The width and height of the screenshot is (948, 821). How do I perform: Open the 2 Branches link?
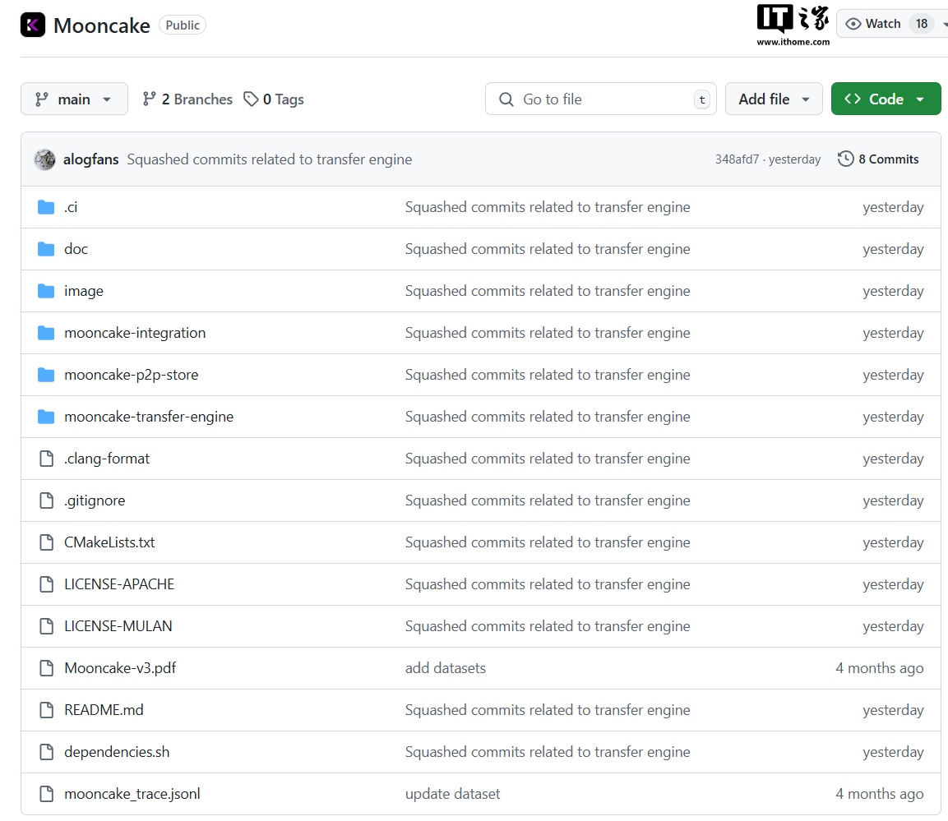(187, 99)
